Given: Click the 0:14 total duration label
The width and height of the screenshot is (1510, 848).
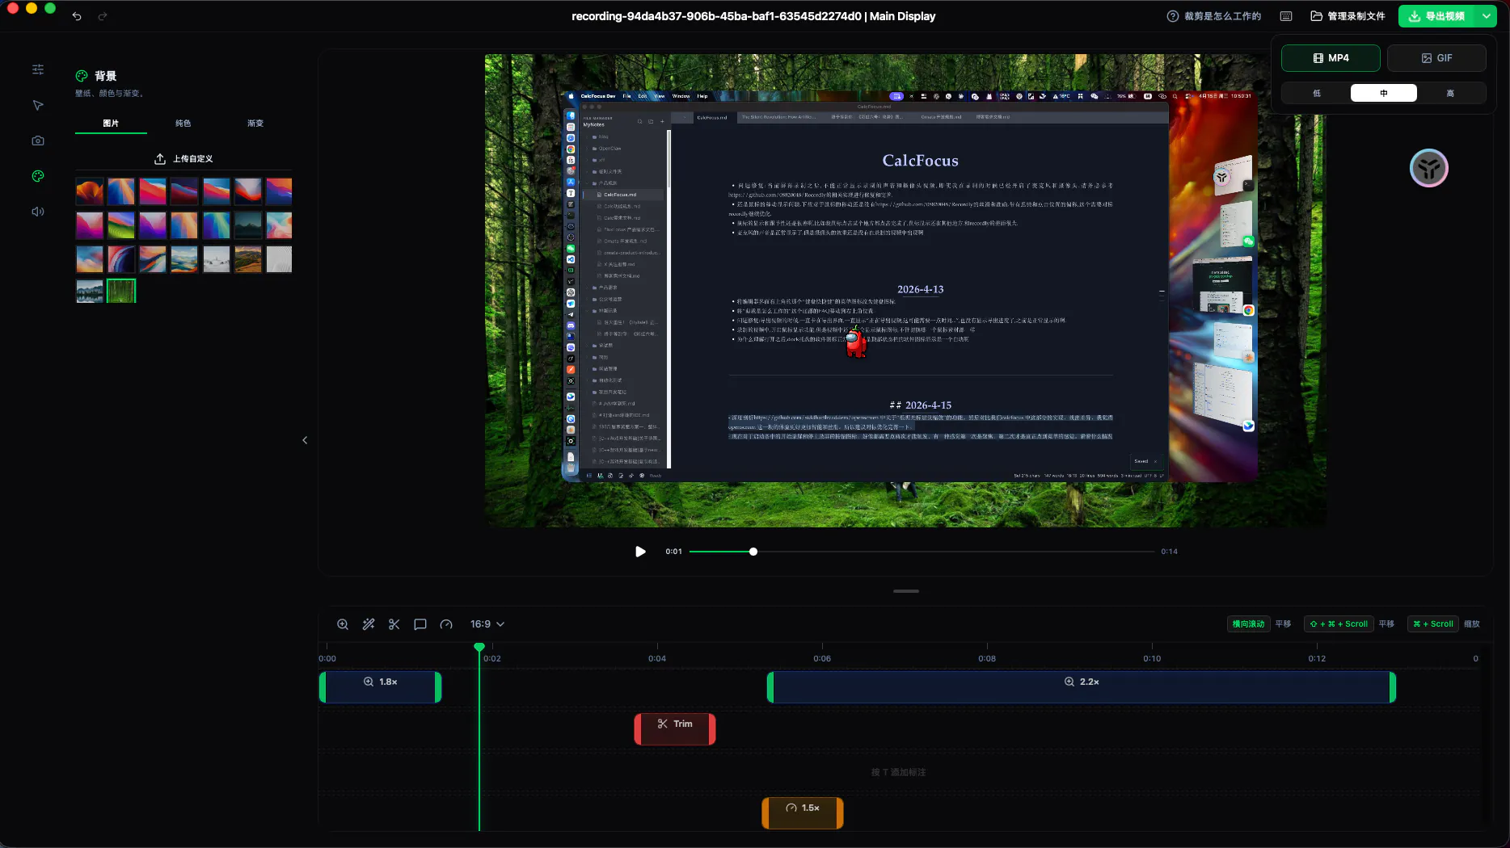Looking at the screenshot, I should [1169, 552].
